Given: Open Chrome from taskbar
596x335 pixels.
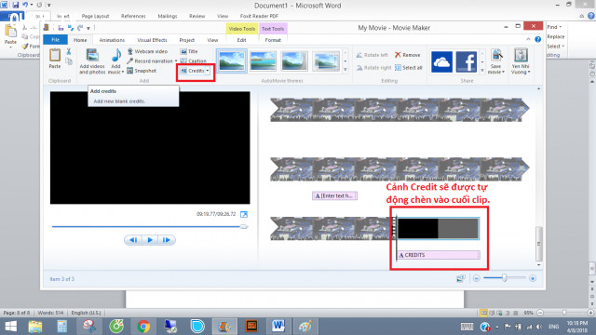Looking at the screenshot, I should tap(143, 327).
